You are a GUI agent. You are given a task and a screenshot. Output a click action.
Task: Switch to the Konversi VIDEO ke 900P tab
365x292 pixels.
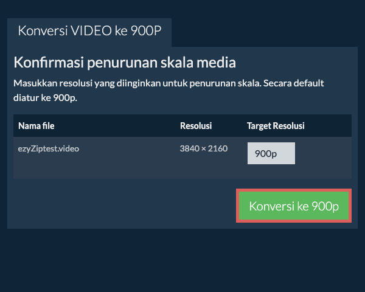tap(89, 31)
